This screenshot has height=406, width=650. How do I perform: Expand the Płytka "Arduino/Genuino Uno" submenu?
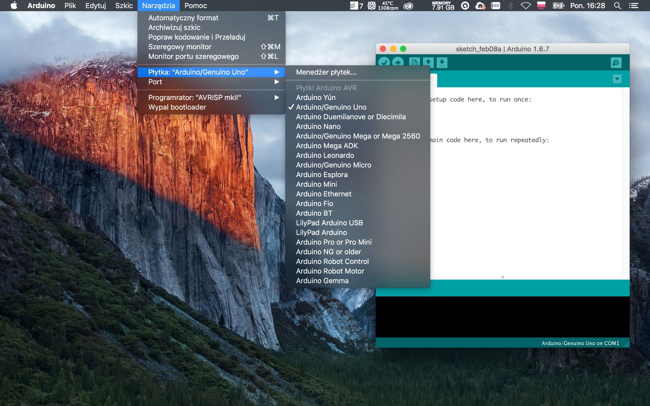tap(211, 72)
